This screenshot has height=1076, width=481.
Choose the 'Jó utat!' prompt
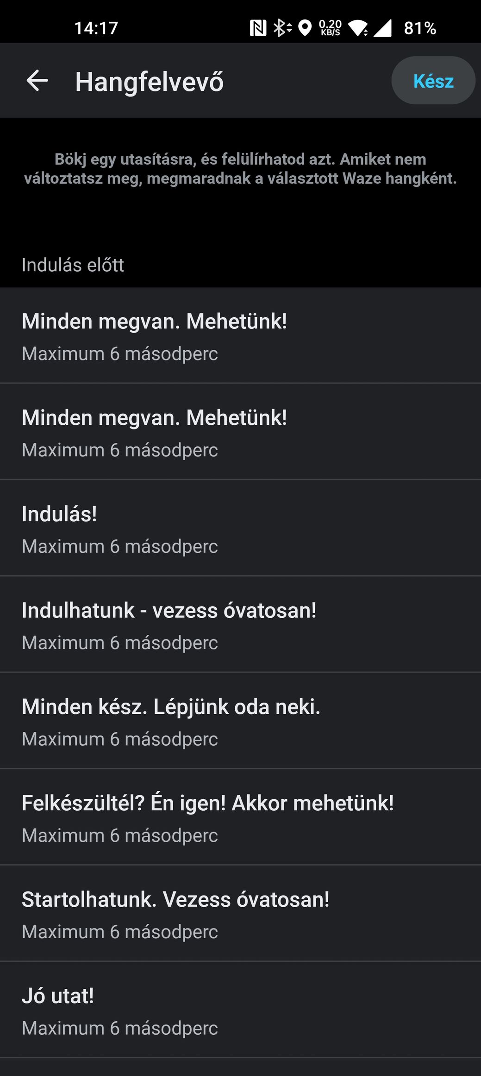(x=240, y=1011)
